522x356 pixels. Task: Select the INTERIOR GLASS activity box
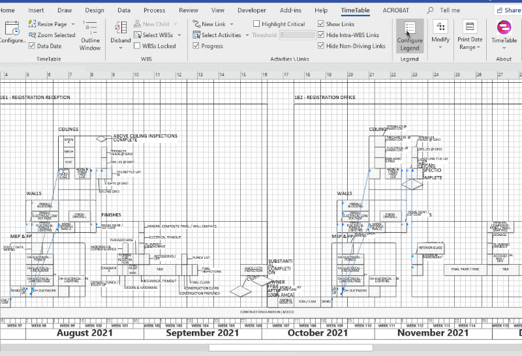tap(431, 248)
